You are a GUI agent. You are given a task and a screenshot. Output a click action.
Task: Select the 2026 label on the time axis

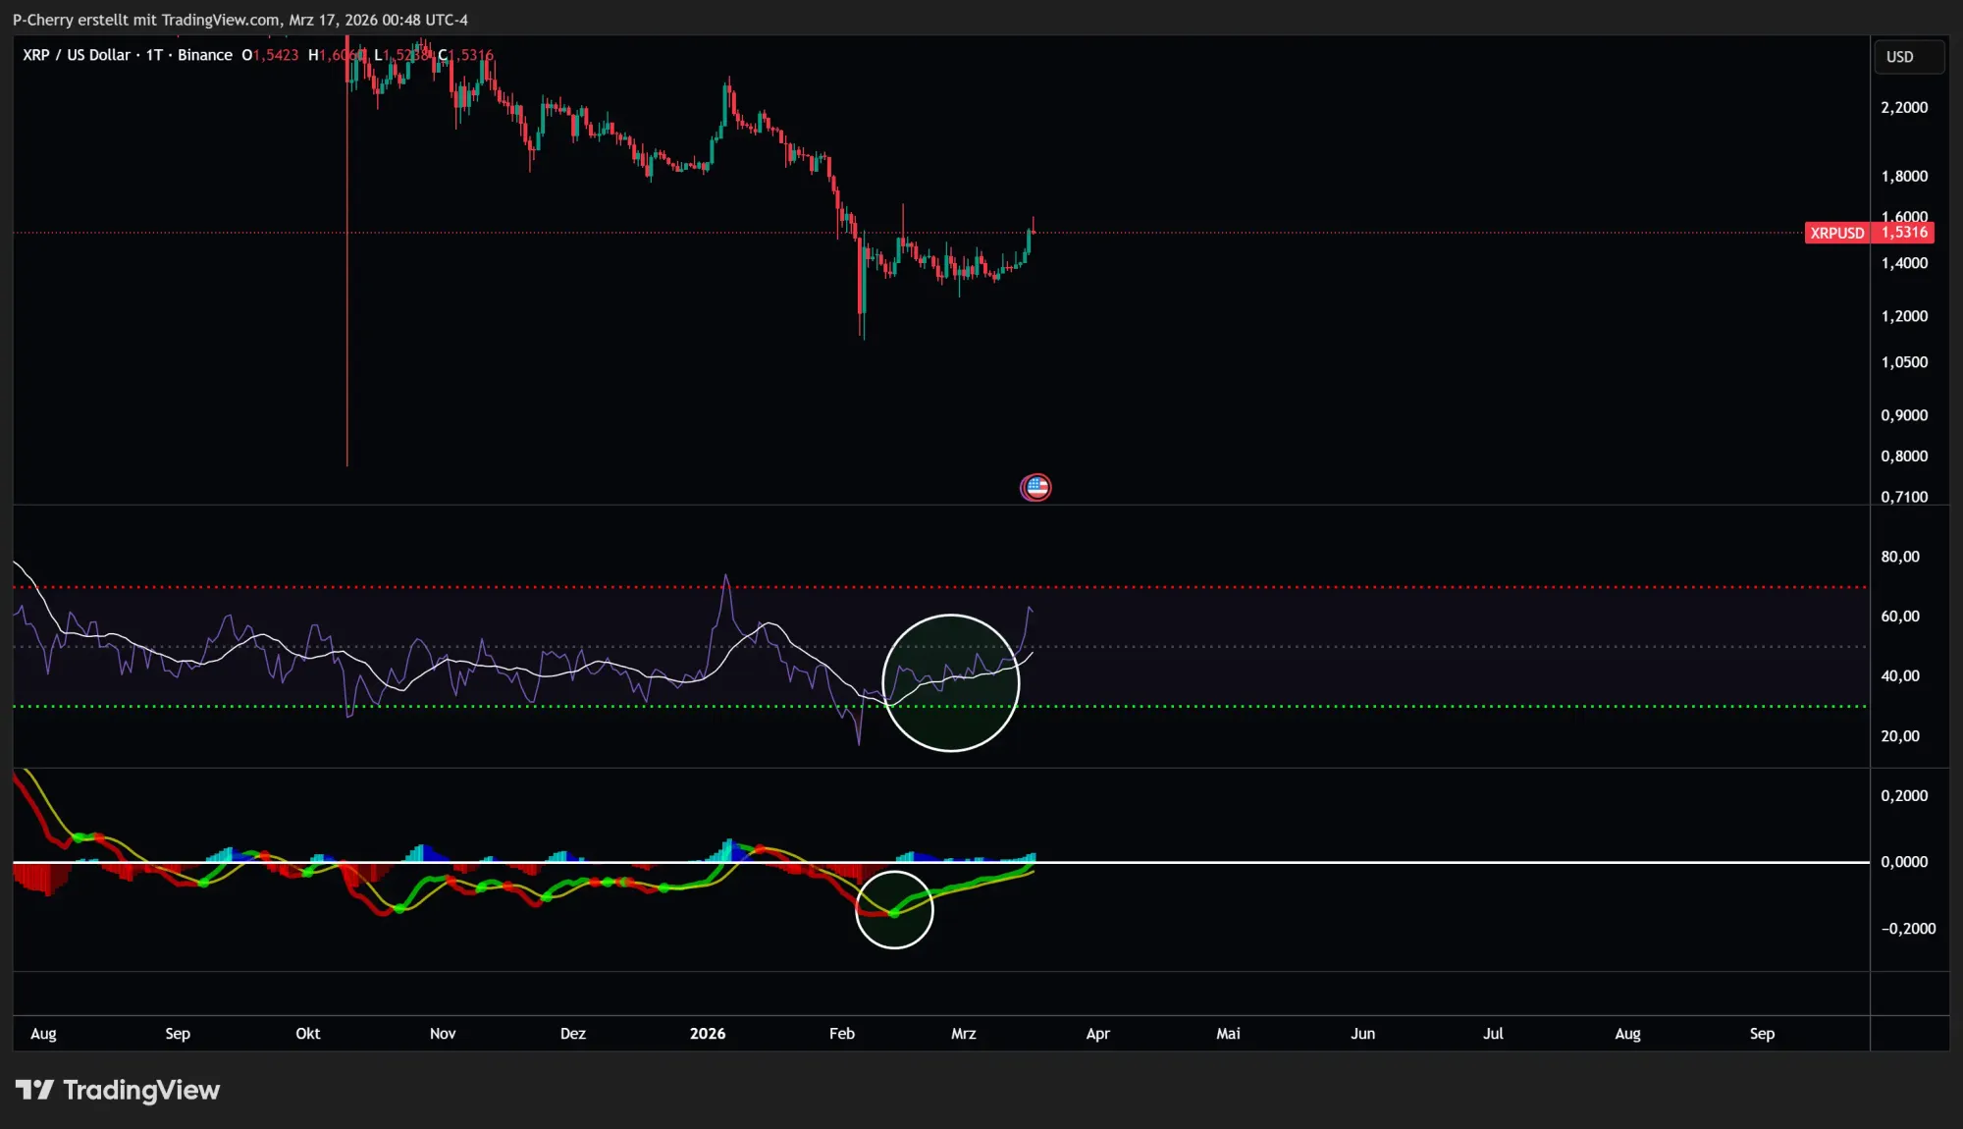point(709,1033)
